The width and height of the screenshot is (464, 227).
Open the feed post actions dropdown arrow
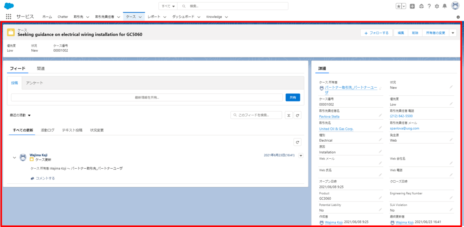[x=301, y=156]
